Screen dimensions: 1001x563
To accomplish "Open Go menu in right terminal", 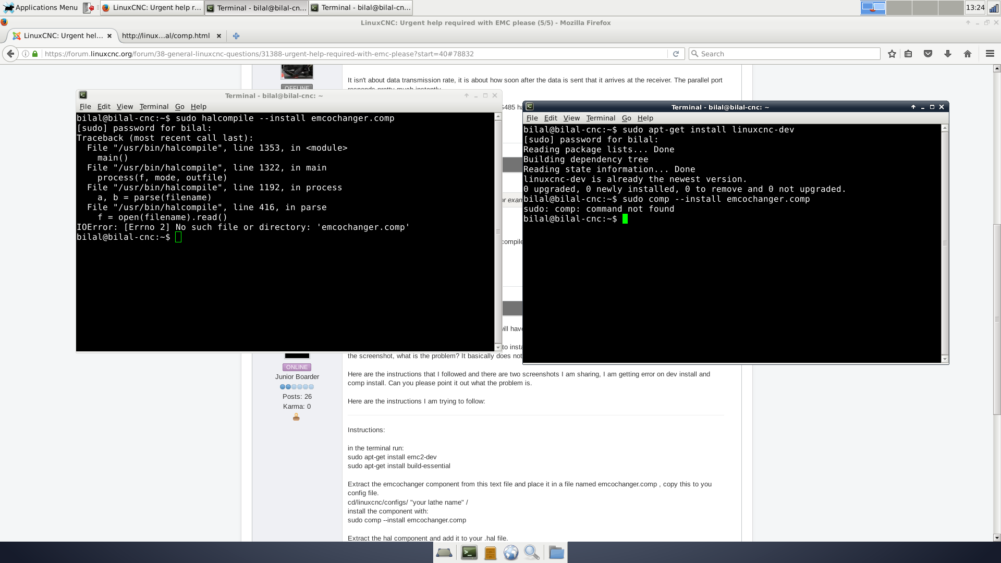I will (627, 118).
